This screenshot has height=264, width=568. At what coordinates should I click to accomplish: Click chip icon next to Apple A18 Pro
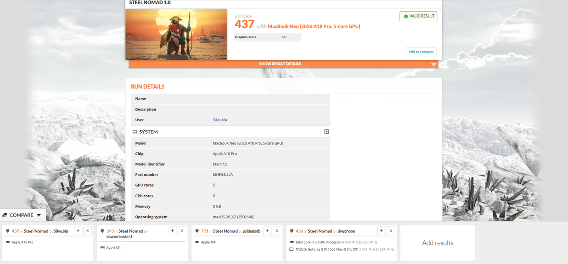pos(8,242)
